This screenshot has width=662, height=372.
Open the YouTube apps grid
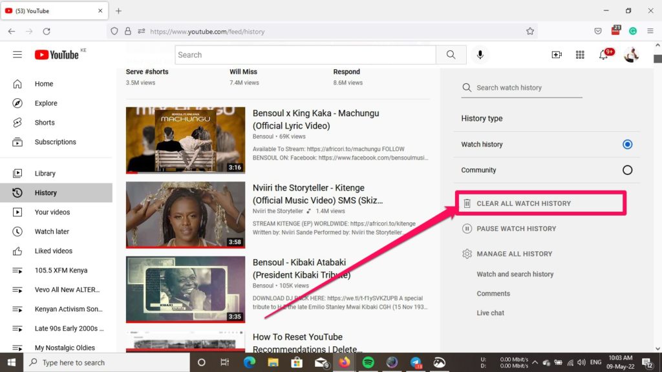pyautogui.click(x=580, y=55)
